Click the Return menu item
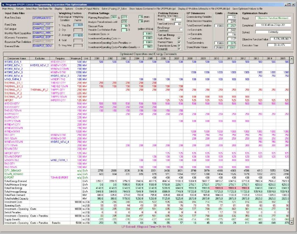297x234 pixels. click(20, 8)
